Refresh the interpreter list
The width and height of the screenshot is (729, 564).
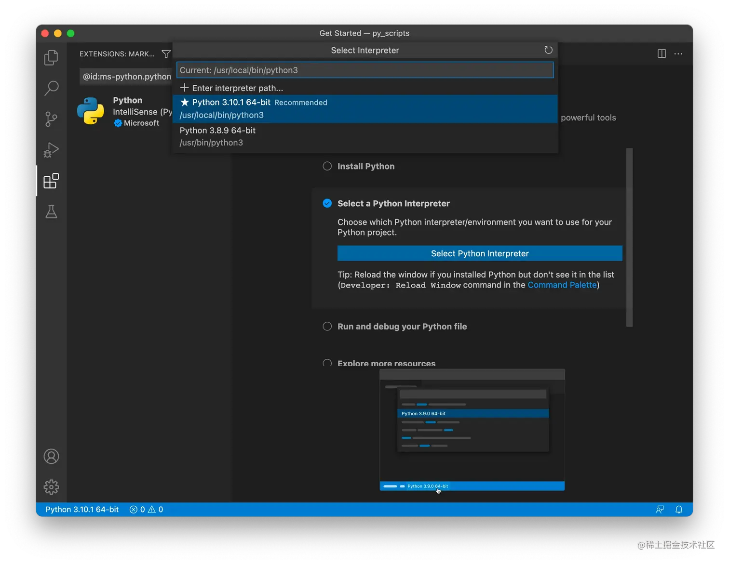548,50
